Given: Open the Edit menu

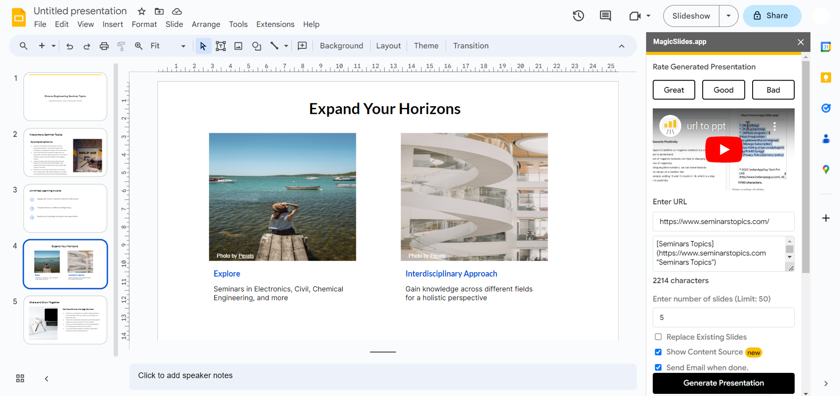Looking at the screenshot, I should point(62,24).
